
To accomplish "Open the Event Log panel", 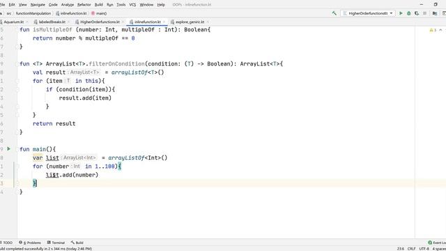I will pyautogui.click(x=437, y=243).
